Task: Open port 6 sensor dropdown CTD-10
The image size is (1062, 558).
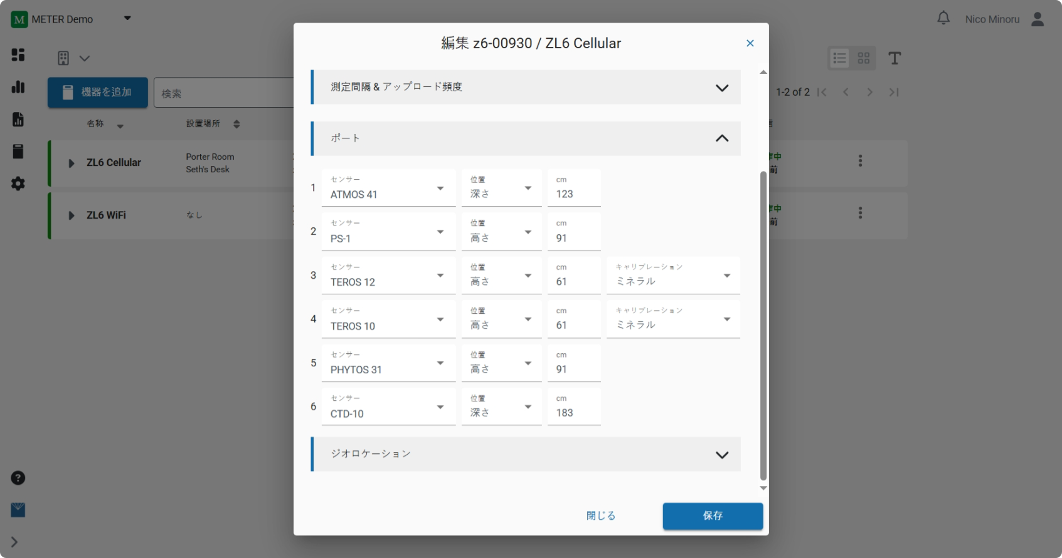Action: 388,407
